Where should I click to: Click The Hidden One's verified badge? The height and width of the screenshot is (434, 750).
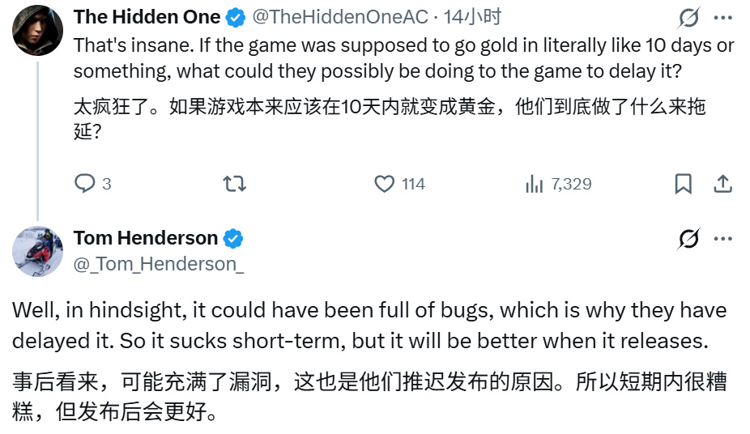click(x=237, y=17)
